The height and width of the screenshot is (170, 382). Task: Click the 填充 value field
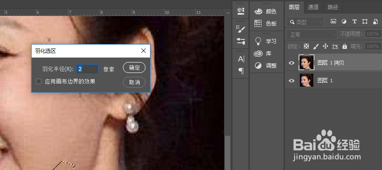373,46
